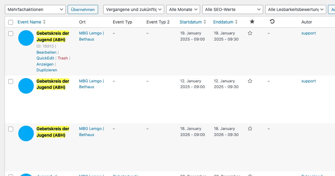Screen dimensions: 335x176
Task: Toggle featured star for 18. January 2026 event
Action: coord(250,129)
